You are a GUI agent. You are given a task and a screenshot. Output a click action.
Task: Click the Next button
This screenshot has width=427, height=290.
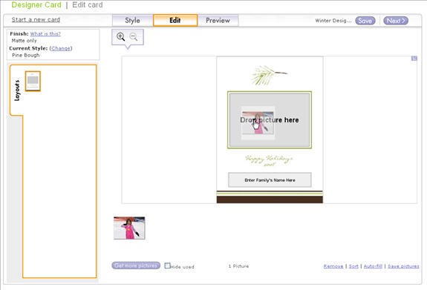[396, 21]
